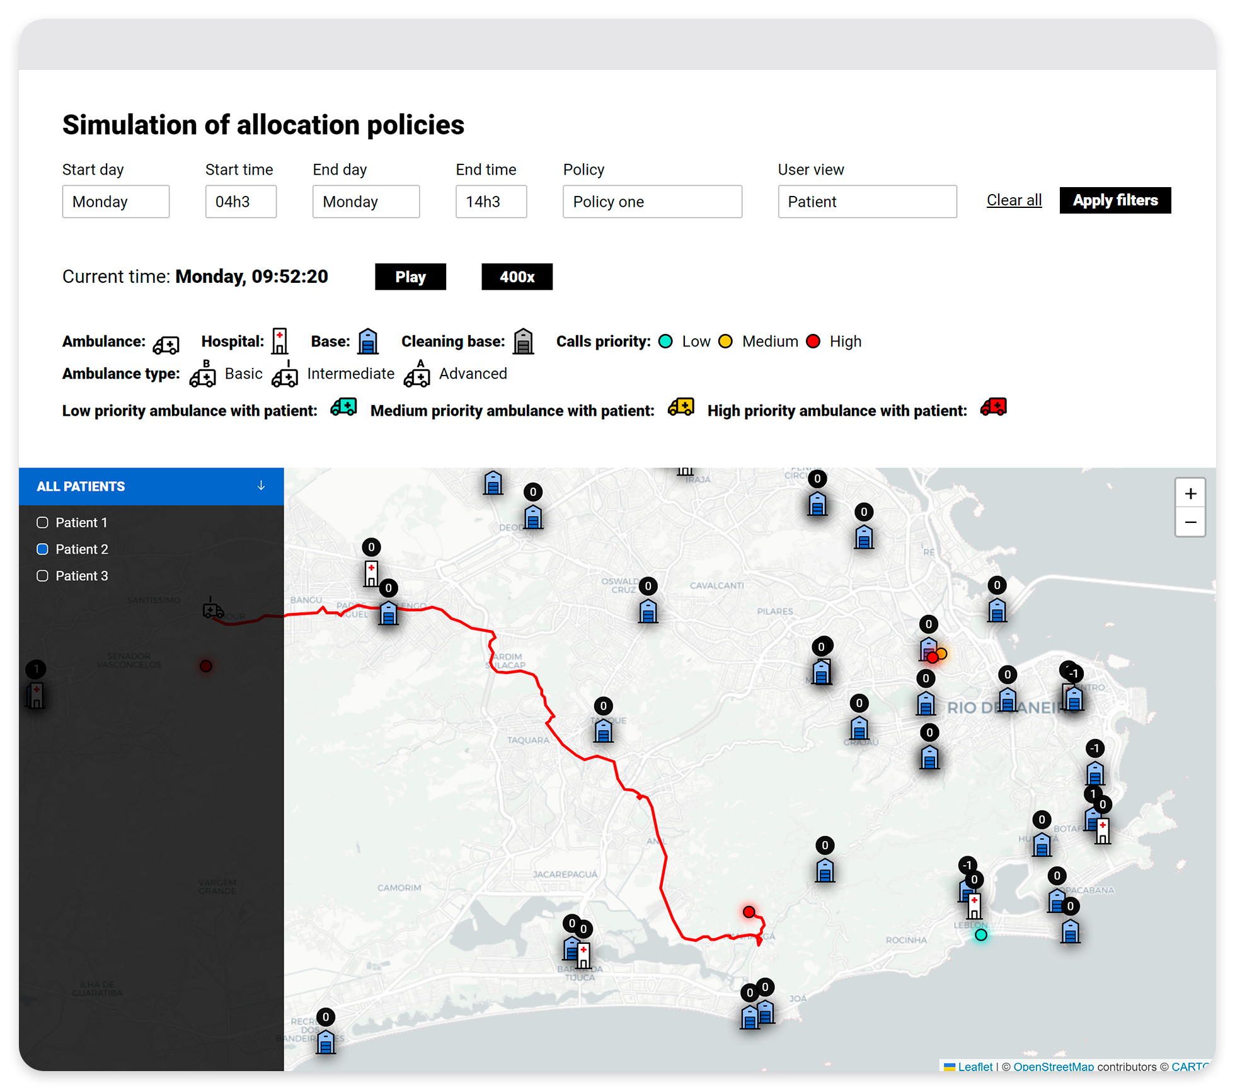Click the Apply filters button

tap(1114, 200)
